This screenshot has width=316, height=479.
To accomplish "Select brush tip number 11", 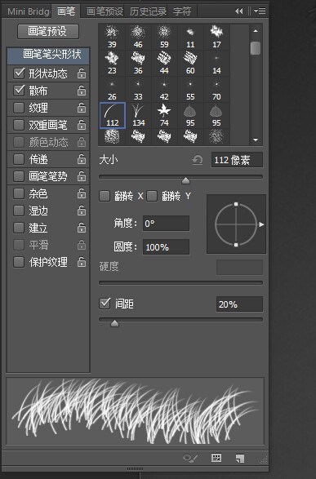I will click(x=190, y=37).
